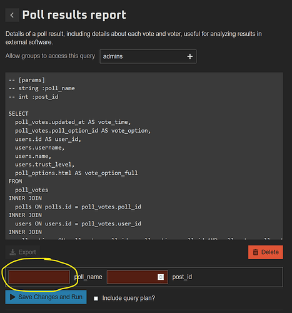Click the 'users.trust_level,' line in the editor
The image size is (292, 313).
(x=44, y=165)
